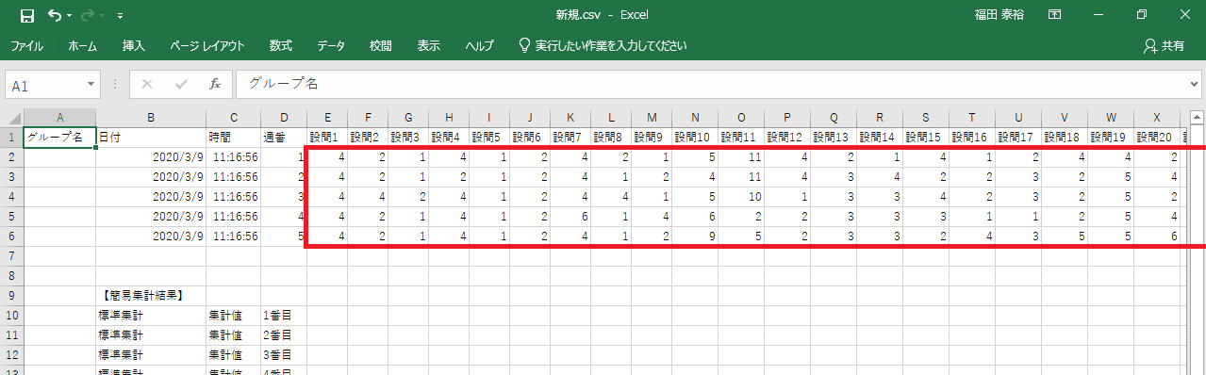1206x375 pixels.
Task: Click the 1番目 cell in row 10
Action: click(284, 316)
